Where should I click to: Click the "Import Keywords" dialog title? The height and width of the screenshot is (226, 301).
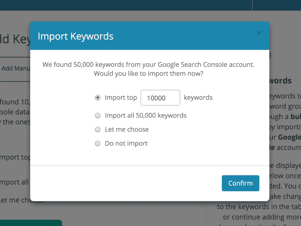pyautogui.click(x=75, y=36)
